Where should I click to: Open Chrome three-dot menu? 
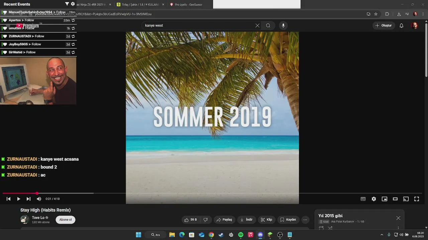(423, 14)
